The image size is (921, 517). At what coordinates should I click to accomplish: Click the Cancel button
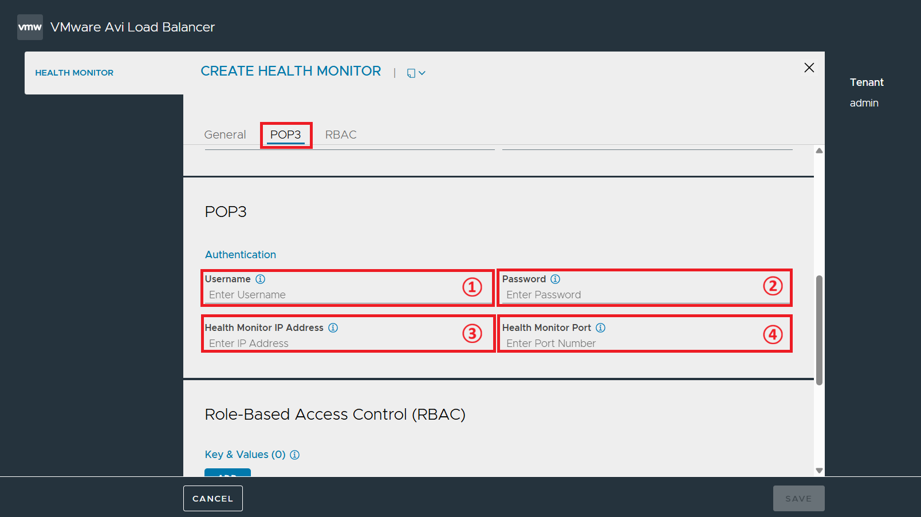pyautogui.click(x=213, y=498)
